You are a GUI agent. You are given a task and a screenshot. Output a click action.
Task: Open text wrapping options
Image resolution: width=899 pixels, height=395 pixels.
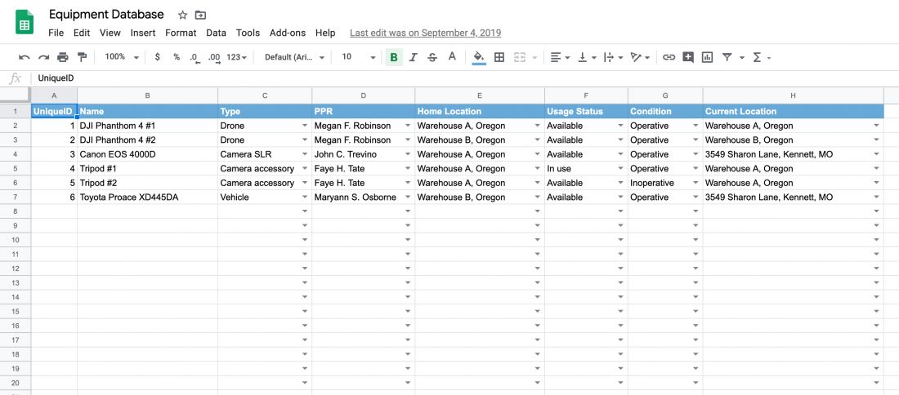614,57
